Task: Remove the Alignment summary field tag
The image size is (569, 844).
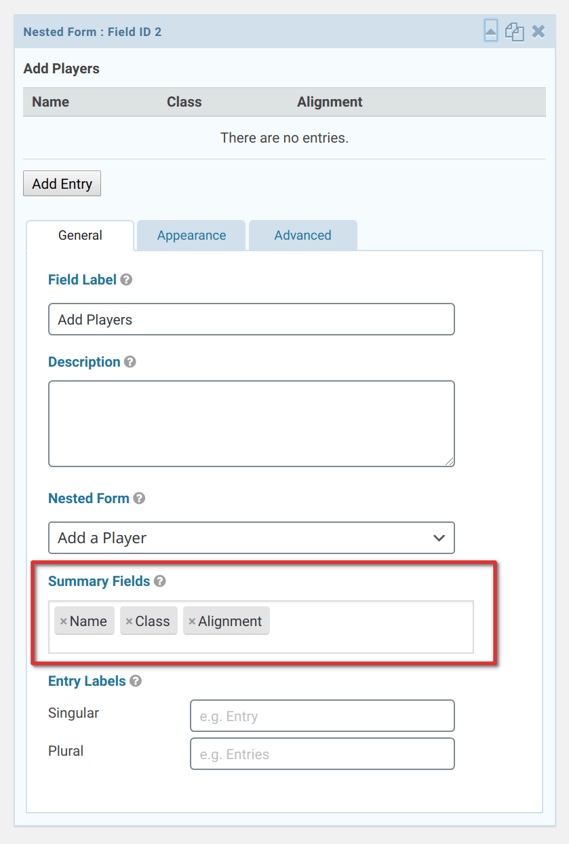Action: pyautogui.click(x=194, y=621)
